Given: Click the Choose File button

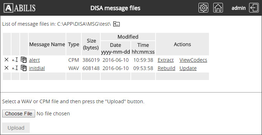Looking at the screenshot, I should pyautogui.click(x=19, y=114).
